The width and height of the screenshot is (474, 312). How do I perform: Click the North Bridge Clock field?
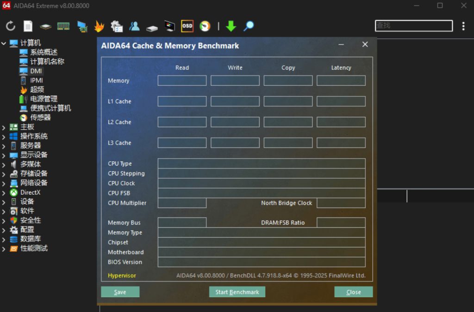point(341,203)
